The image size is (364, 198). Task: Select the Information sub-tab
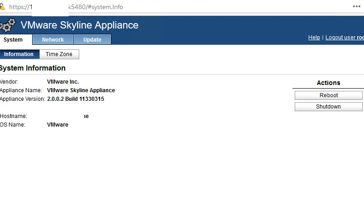[x=19, y=54]
